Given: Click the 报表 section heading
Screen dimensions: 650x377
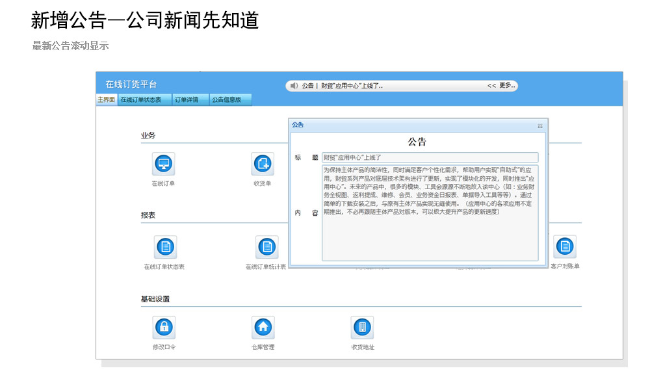Looking at the screenshot, I should (x=148, y=215).
